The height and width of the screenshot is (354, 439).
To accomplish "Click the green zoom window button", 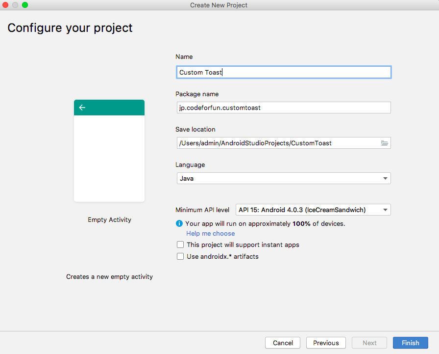I will 25,5.
